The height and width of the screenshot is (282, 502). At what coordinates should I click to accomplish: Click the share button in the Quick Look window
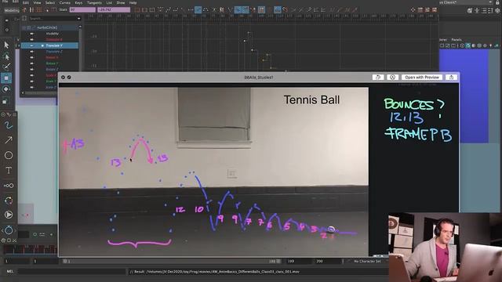pyautogui.click(x=451, y=78)
